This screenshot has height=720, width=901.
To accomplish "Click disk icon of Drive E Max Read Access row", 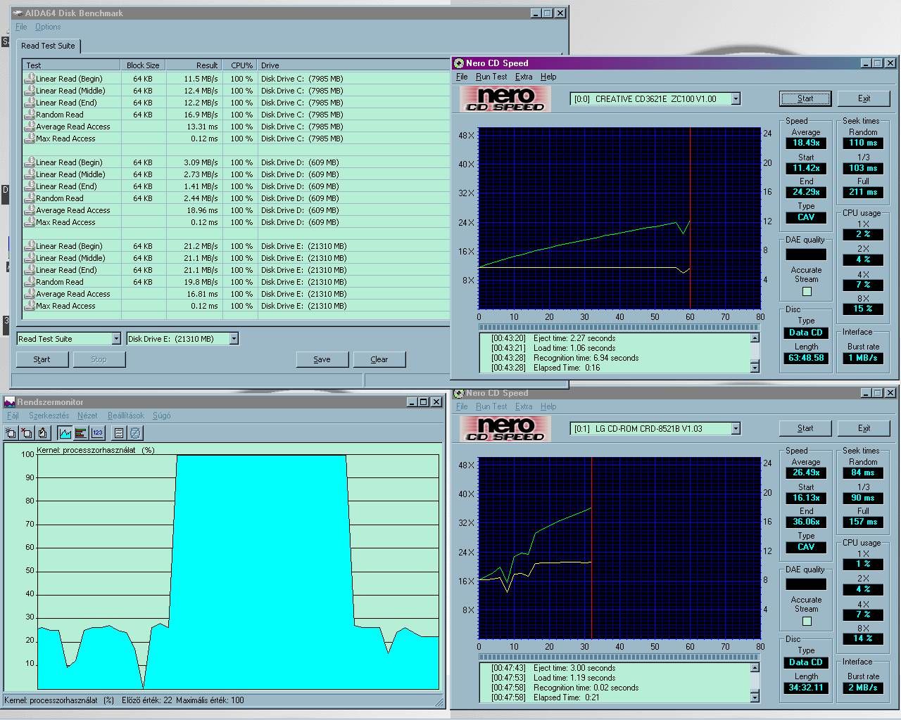I will [x=30, y=305].
